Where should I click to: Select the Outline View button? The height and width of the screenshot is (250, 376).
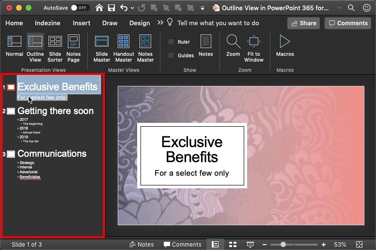click(35, 48)
